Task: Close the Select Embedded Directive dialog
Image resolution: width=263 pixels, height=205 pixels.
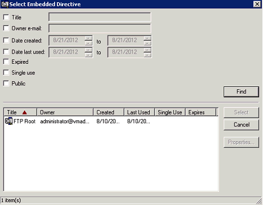Action: pos(257,4)
